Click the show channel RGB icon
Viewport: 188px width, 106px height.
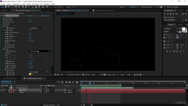(89, 75)
